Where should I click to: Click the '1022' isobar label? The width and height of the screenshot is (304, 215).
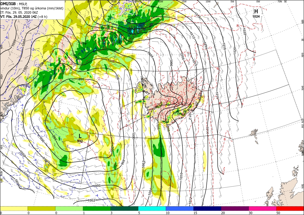(244, 31)
